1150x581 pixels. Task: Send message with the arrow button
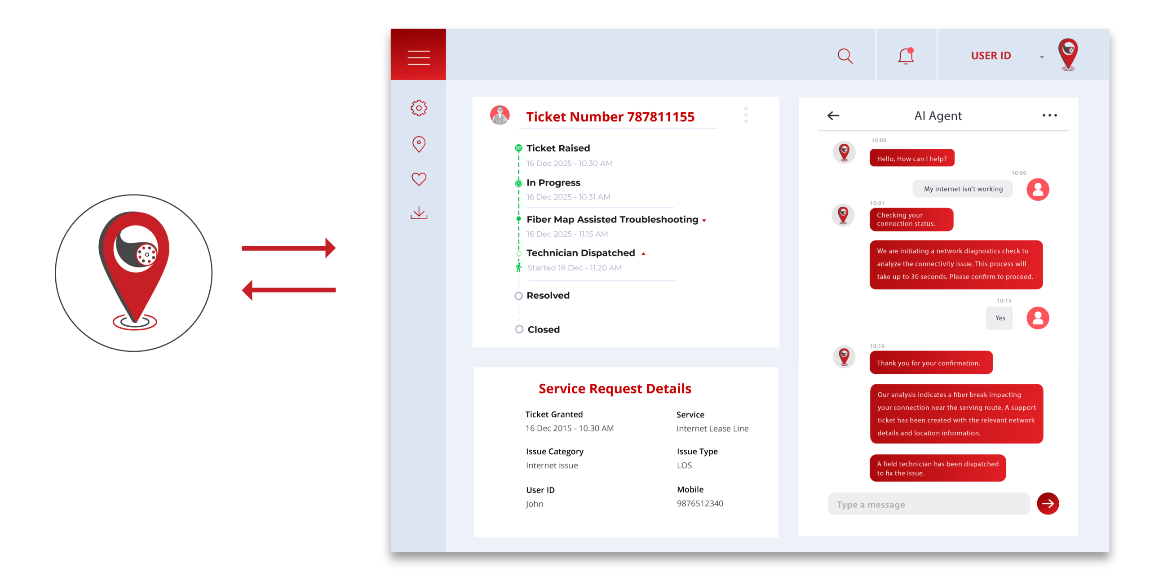(x=1047, y=503)
